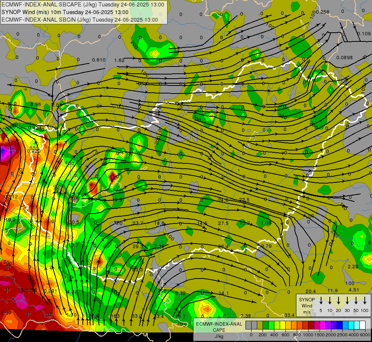Select the cyan CAPE legend swatch
The height and width of the screenshot is (342, 372).
pyautogui.click(x=351, y=325)
